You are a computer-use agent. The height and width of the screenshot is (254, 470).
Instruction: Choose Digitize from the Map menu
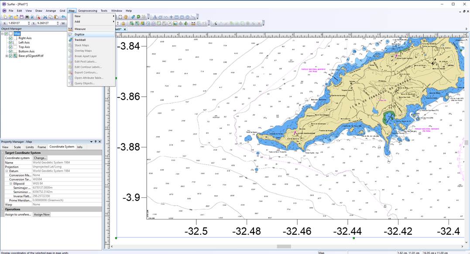click(91, 34)
